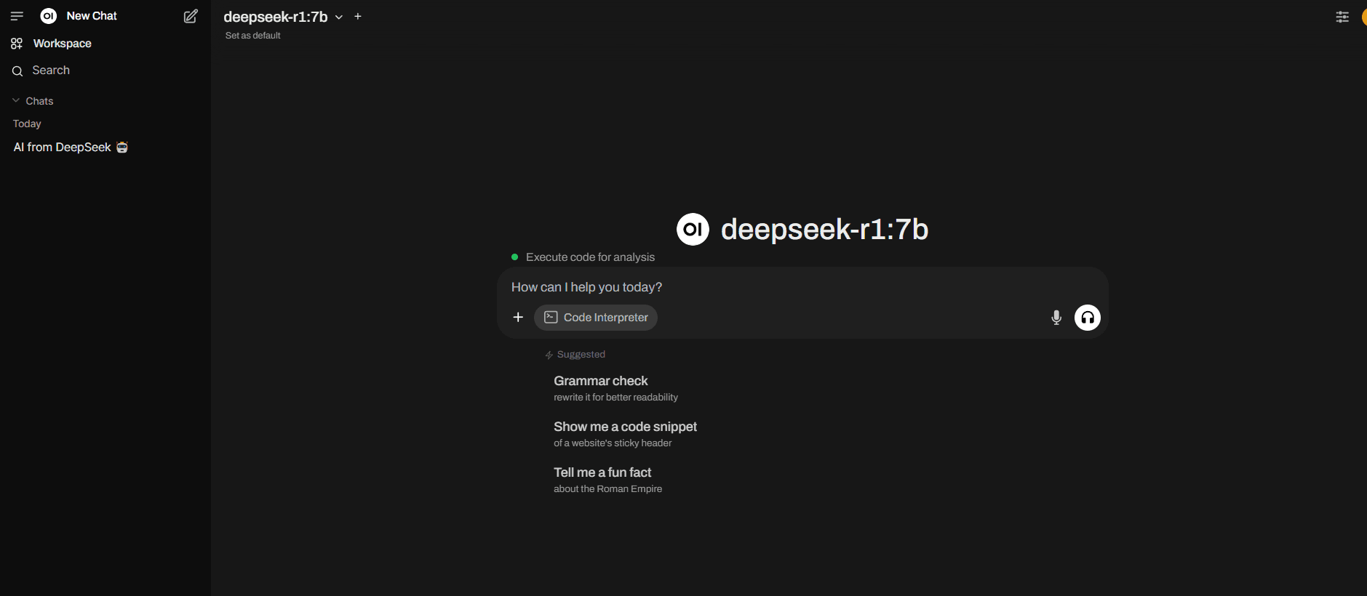Open the Workspace menu item
This screenshot has width=1367, height=596.
point(63,44)
